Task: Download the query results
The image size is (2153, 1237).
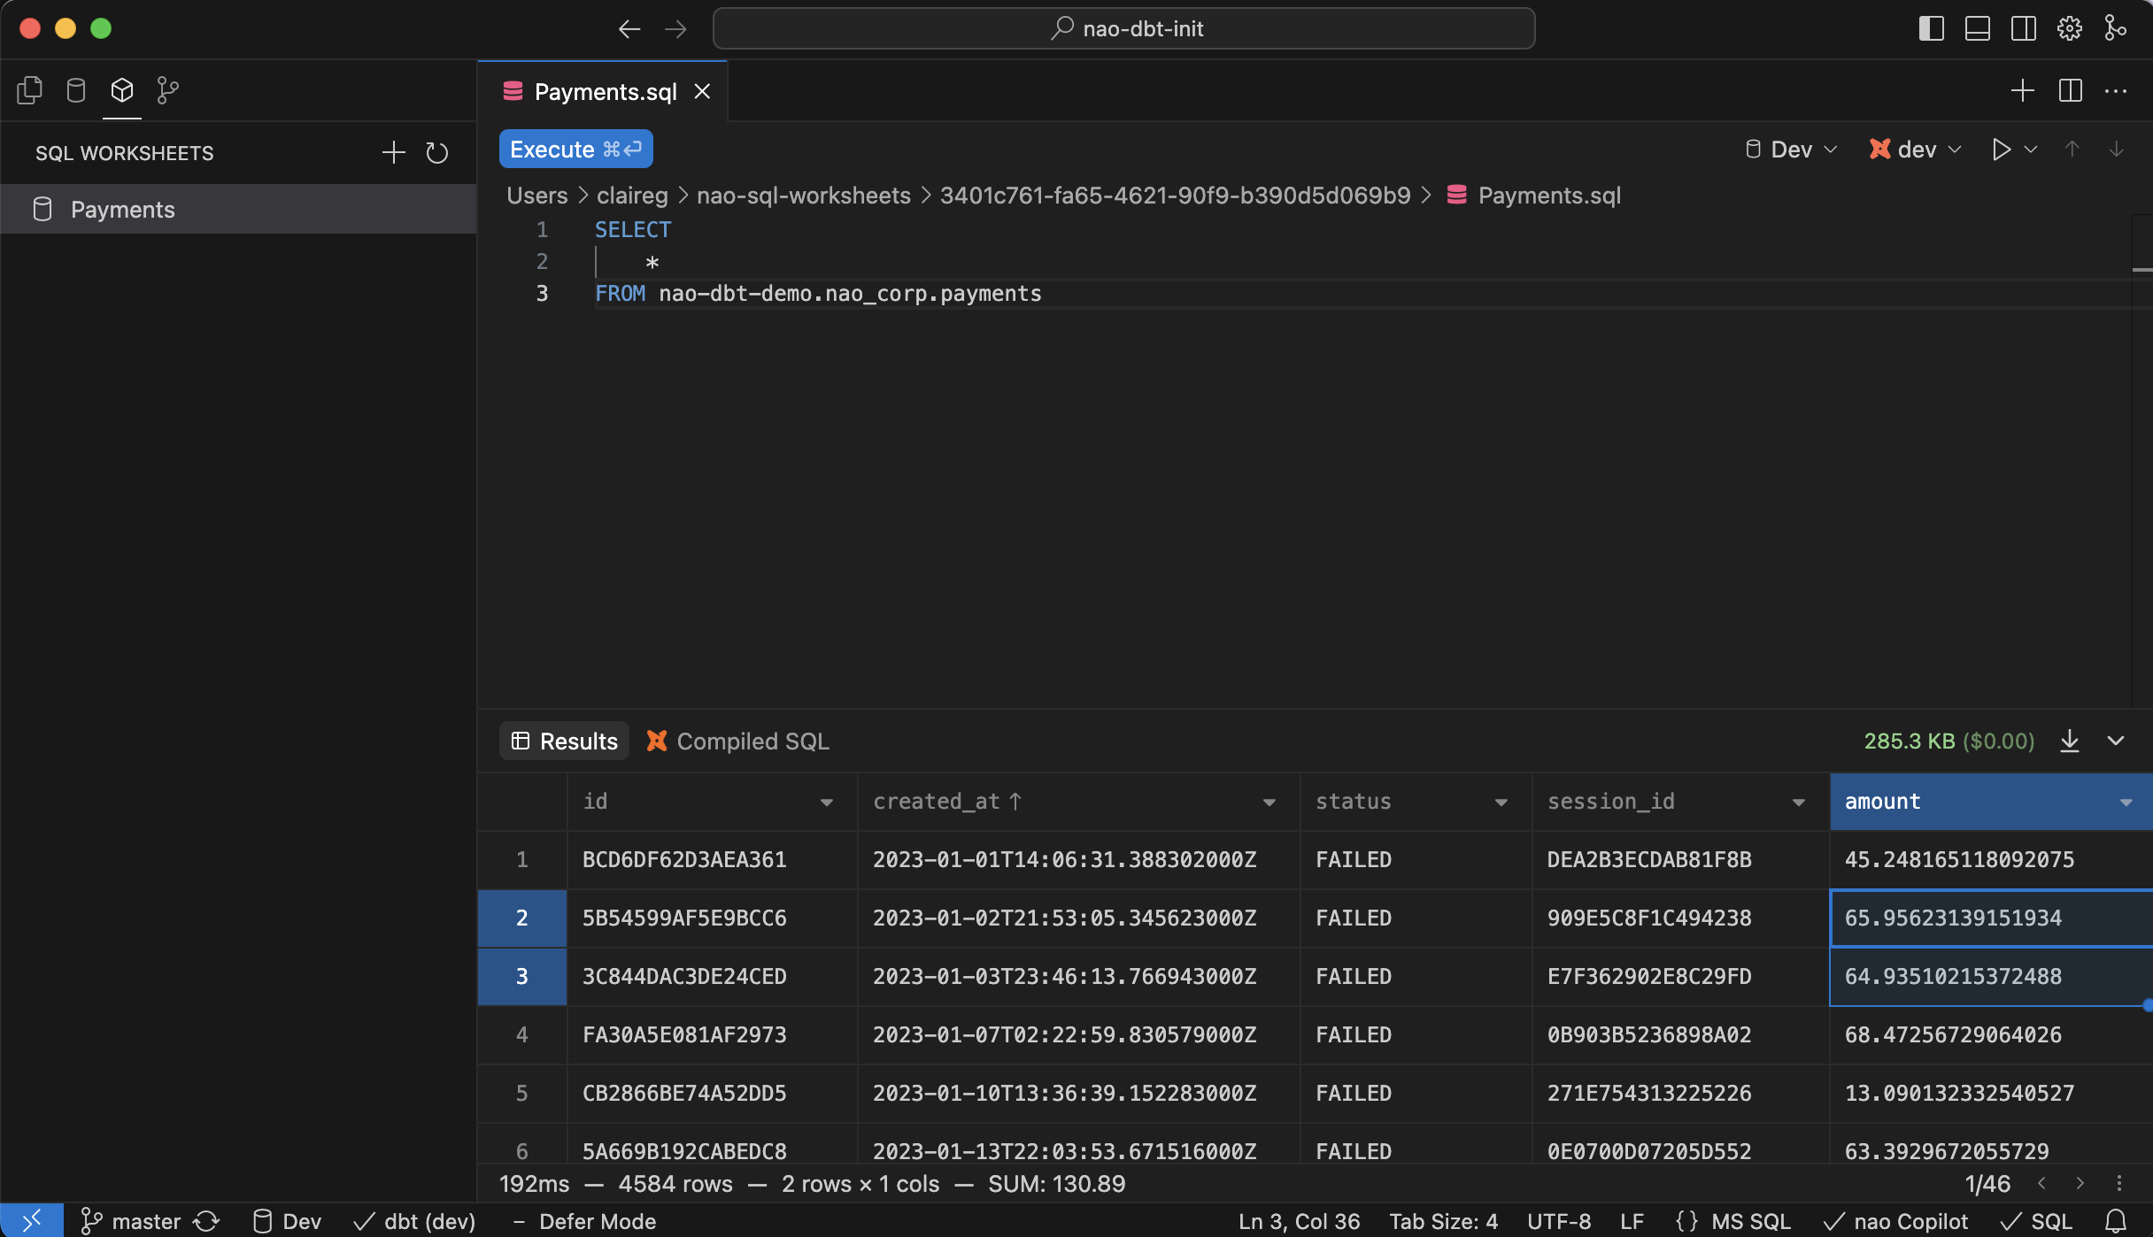Action: 2070,741
